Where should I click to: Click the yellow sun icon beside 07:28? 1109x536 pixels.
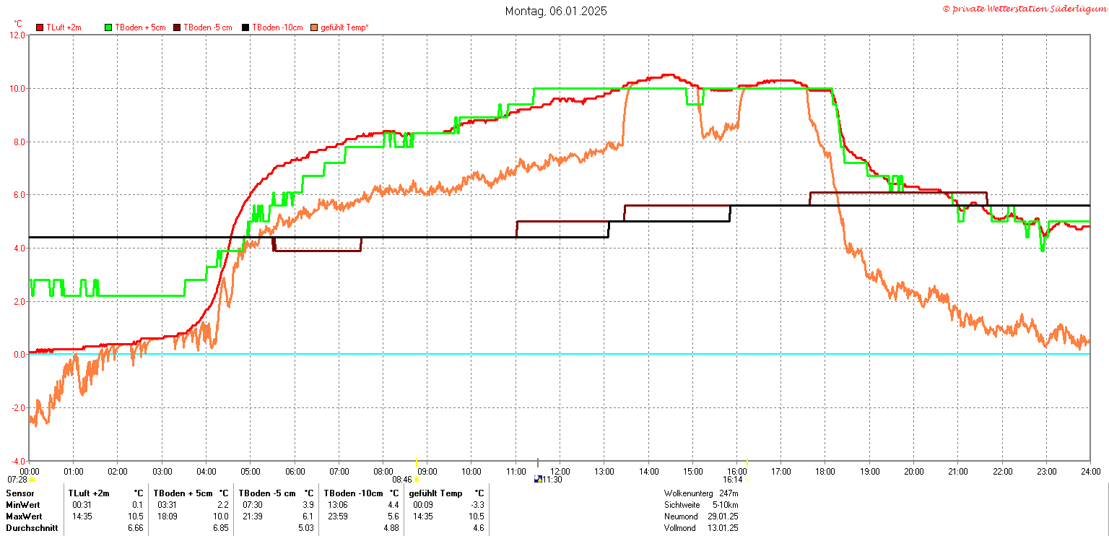tap(32, 480)
